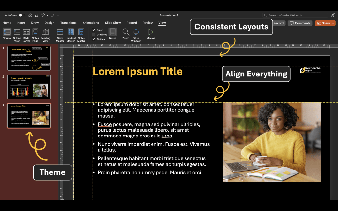The width and height of the screenshot is (338, 211).
Task: Open the Zoom dialog
Action: [x=126, y=32]
